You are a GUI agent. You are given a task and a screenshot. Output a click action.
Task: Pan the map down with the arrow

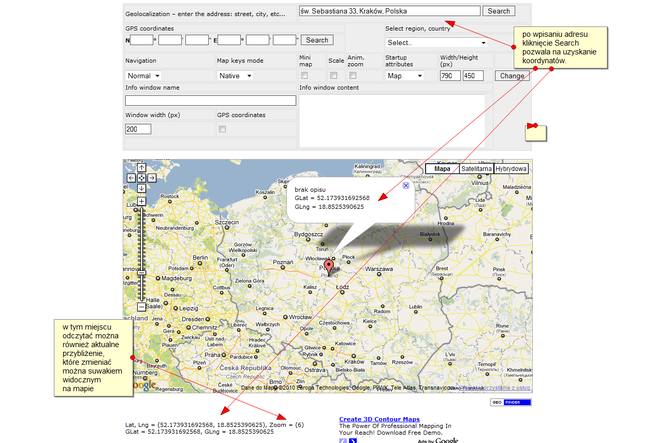click(x=141, y=188)
